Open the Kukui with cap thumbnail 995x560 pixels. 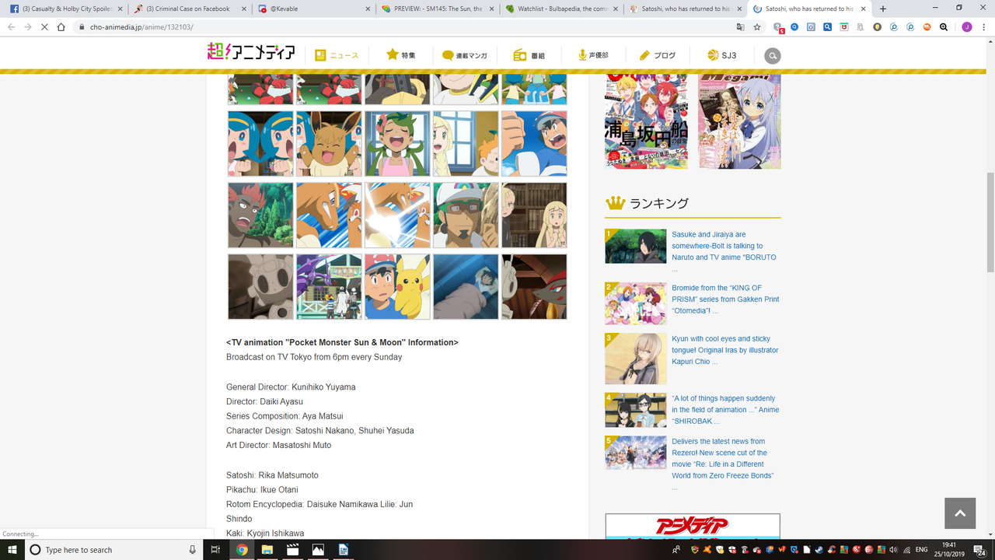coord(466,215)
